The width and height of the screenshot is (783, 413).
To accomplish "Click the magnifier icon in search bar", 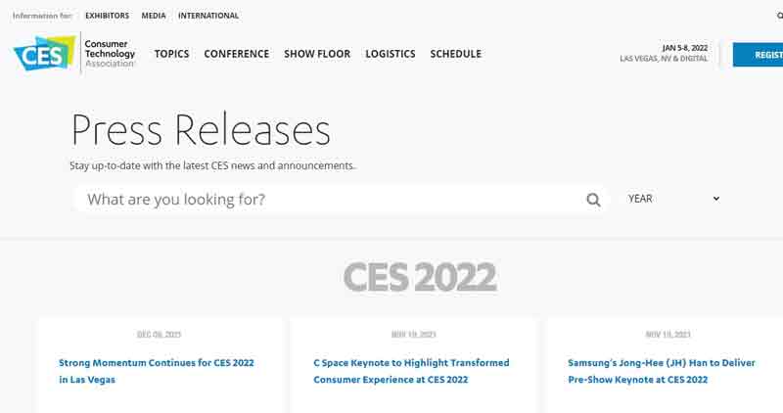I will point(593,200).
